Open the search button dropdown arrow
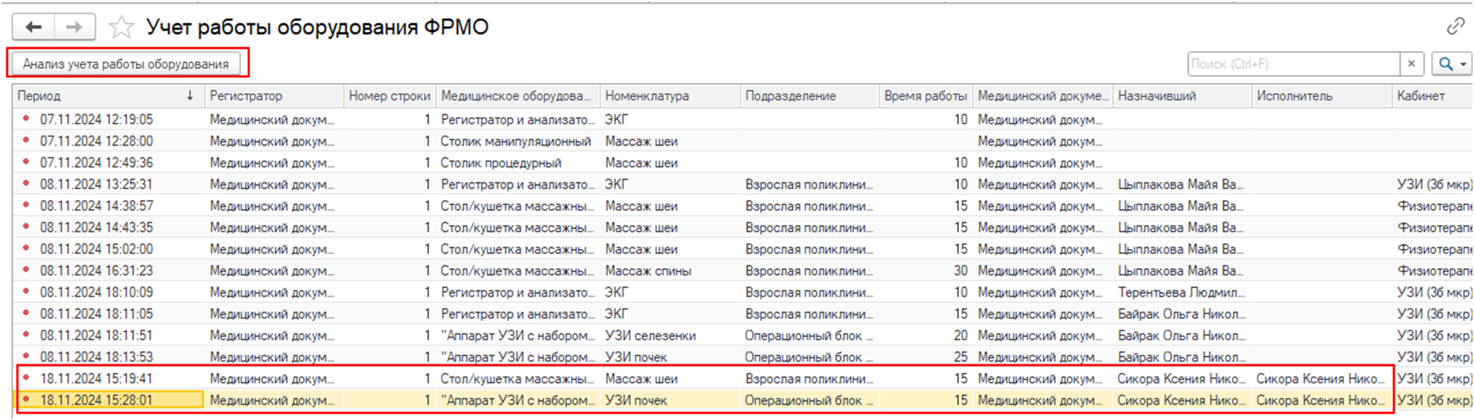The height and width of the screenshot is (420, 1474). [x=1463, y=64]
